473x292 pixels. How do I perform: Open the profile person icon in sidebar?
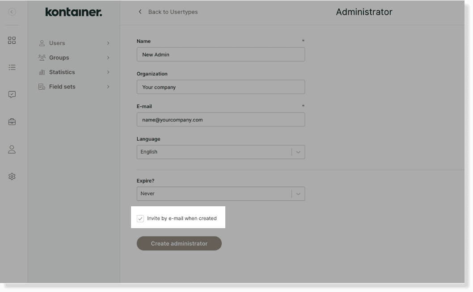(x=12, y=149)
